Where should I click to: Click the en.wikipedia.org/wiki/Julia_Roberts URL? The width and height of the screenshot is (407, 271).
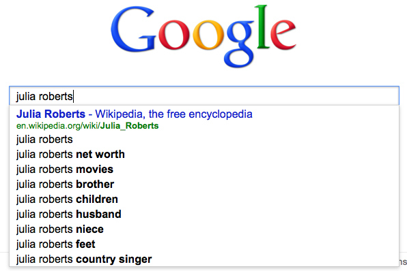(87, 126)
